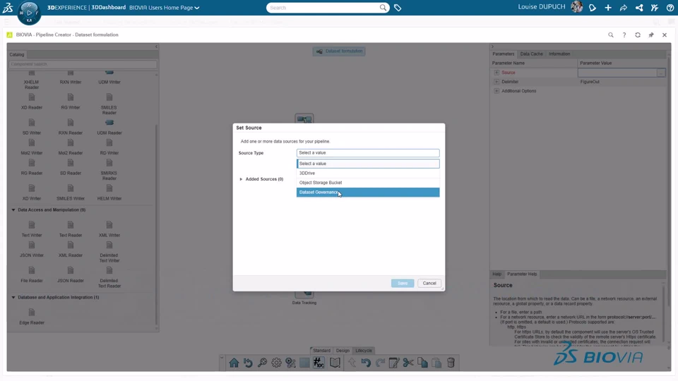This screenshot has width=678, height=381.
Task: Click the scissors cut icon
Action: pos(408,363)
